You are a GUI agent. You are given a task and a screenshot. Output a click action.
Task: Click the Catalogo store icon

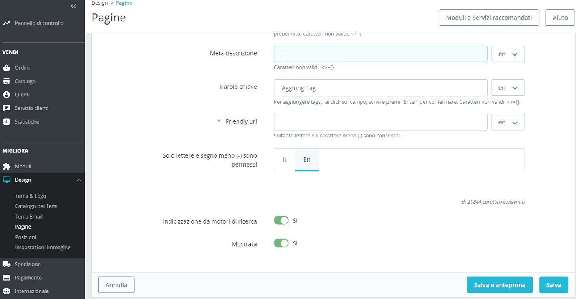7,81
